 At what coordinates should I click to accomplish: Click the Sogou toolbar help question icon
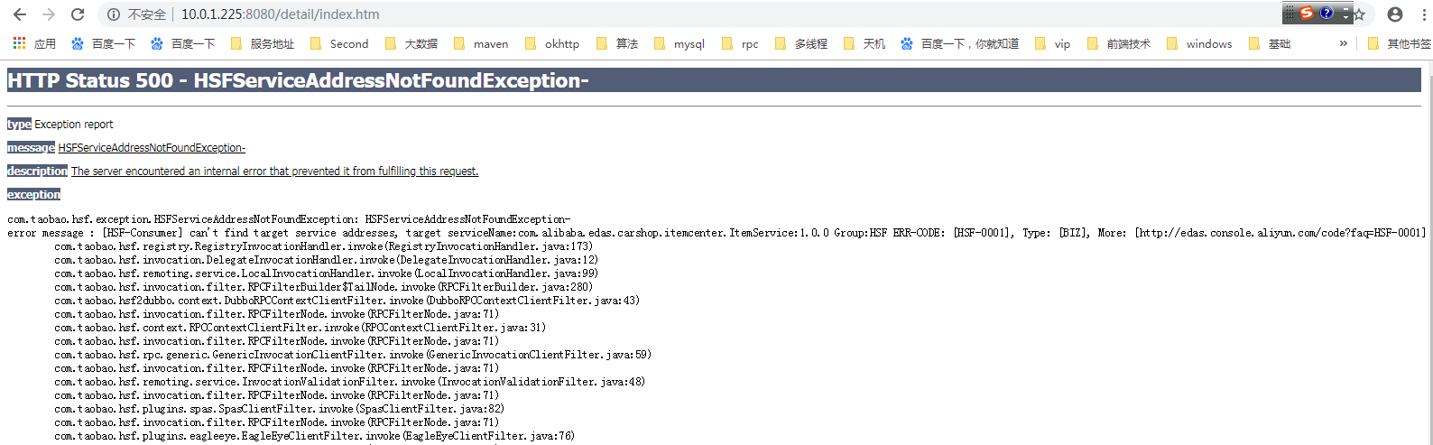click(x=1326, y=13)
